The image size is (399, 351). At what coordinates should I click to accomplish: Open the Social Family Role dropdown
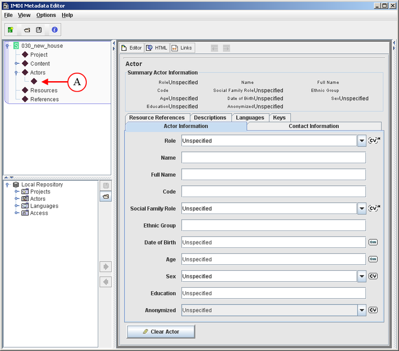[x=362, y=209]
